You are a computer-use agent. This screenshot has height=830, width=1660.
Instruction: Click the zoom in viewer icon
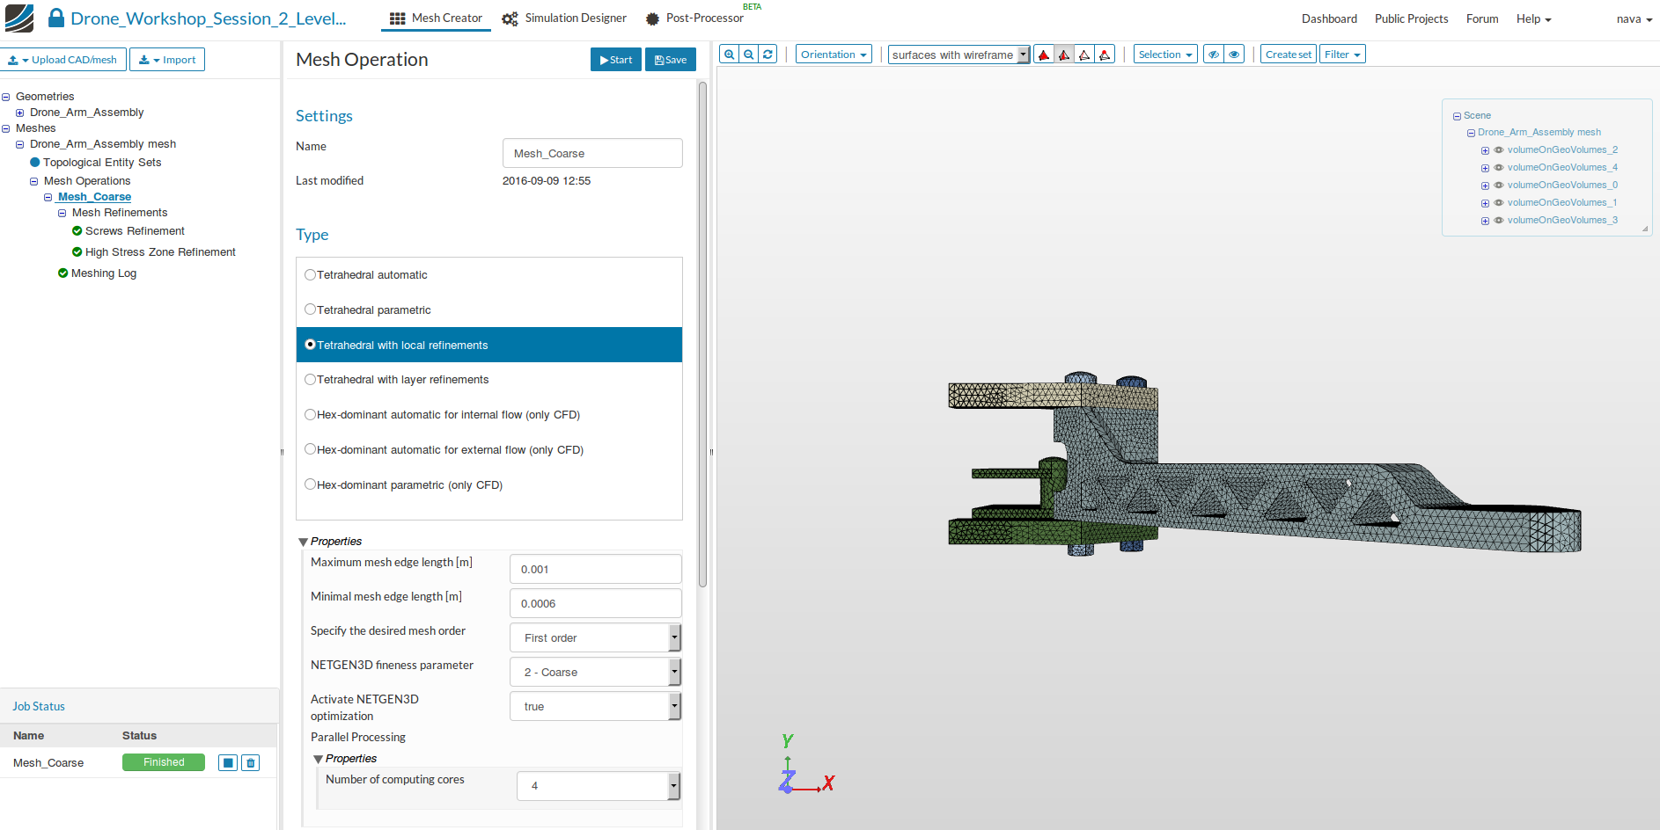coord(729,55)
